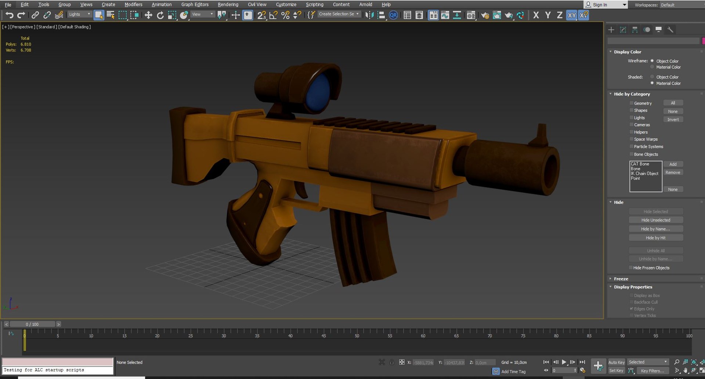
Task: Open the Motion panel tab
Action: [x=647, y=30]
